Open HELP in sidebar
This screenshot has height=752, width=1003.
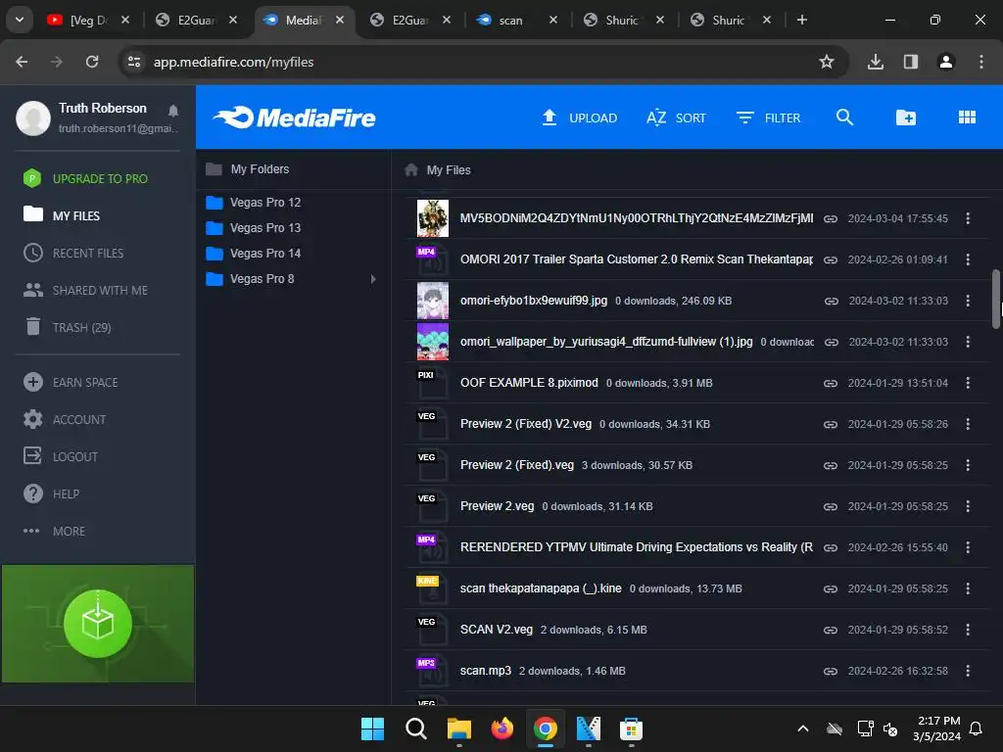pos(51,493)
